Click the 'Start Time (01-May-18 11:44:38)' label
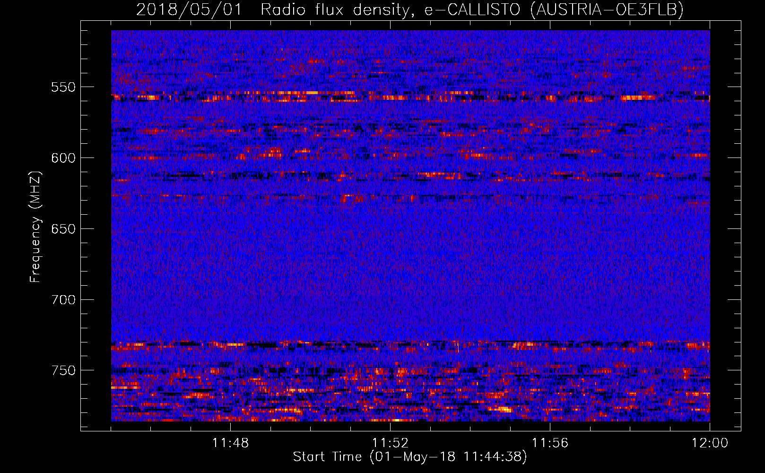Screen dimensions: 765x473 (410, 457)
